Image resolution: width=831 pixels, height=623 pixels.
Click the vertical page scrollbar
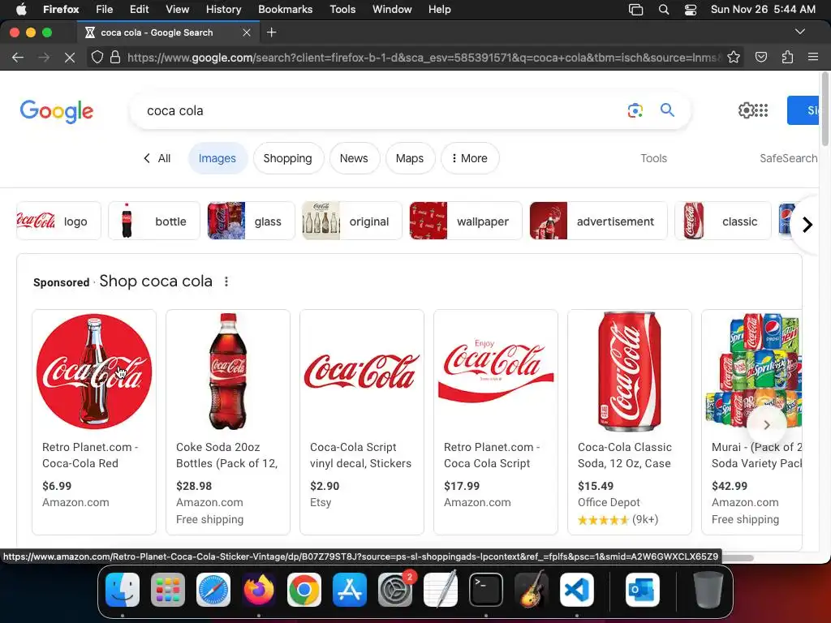(x=825, y=110)
